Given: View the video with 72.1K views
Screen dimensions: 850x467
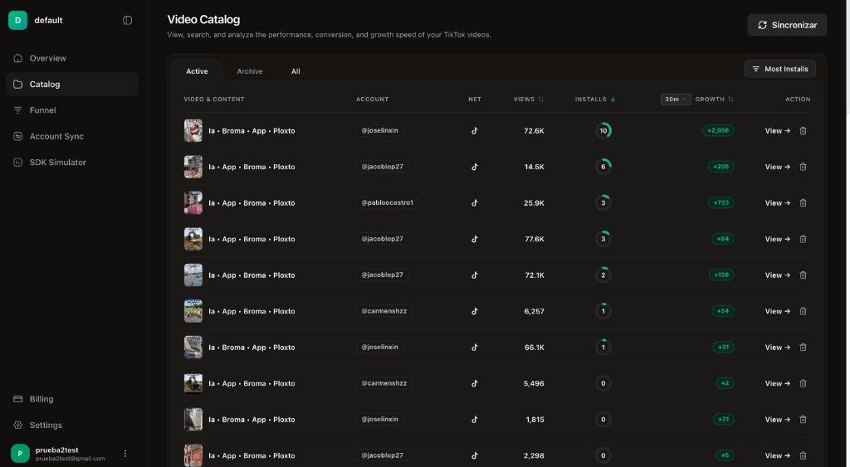Looking at the screenshot, I should tap(777, 275).
